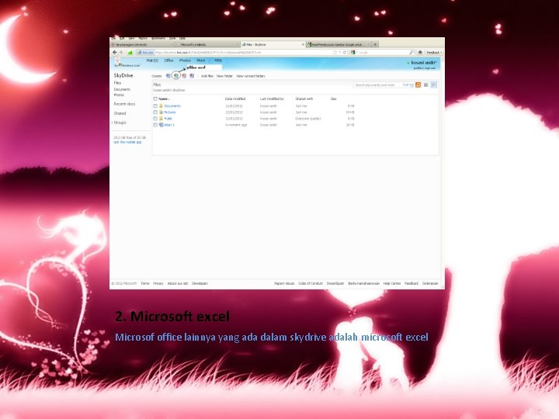
Task: Switch to the Tanjungpura University tab
Action: pos(142,44)
